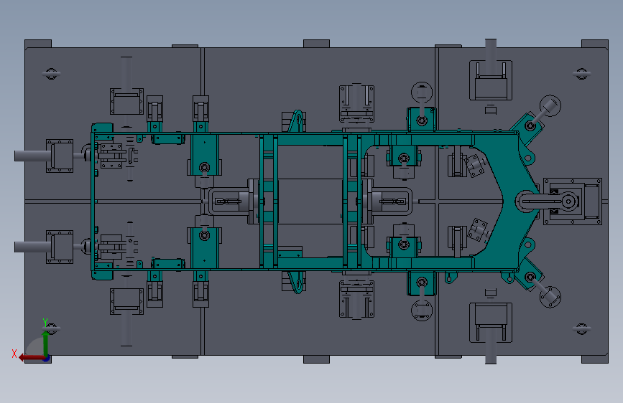This screenshot has height=403, width=623.
Task: Click the red X label beside the triad
Action: click(x=14, y=354)
